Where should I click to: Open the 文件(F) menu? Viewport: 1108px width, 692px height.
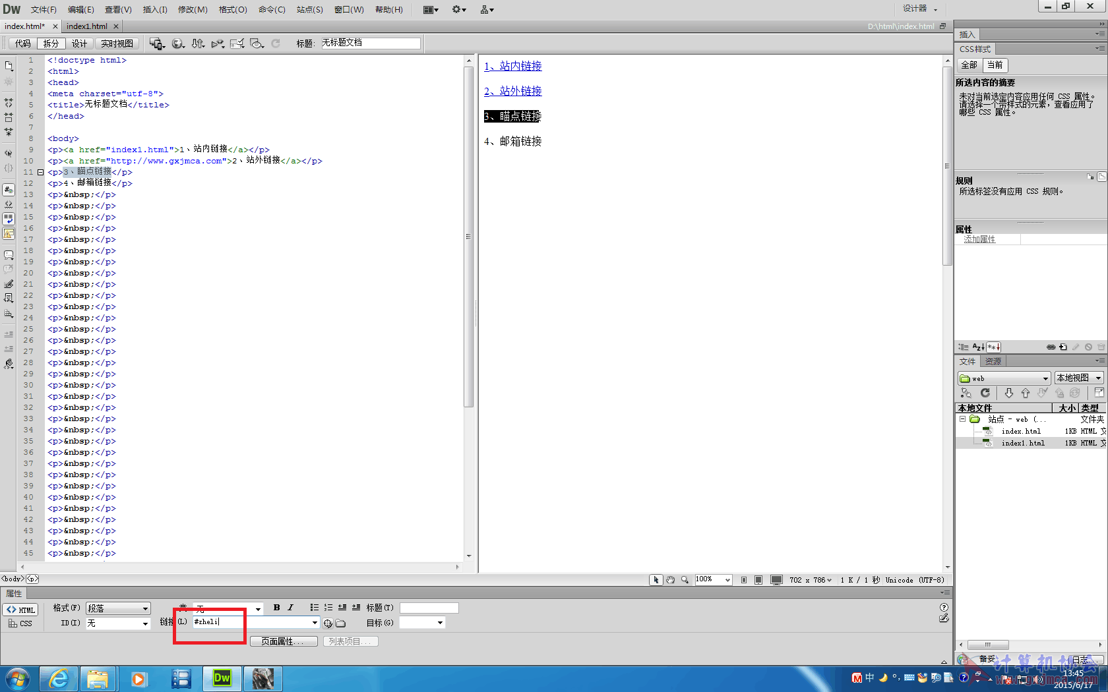(x=44, y=9)
